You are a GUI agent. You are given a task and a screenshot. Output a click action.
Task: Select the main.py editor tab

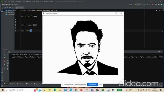point(19,7)
